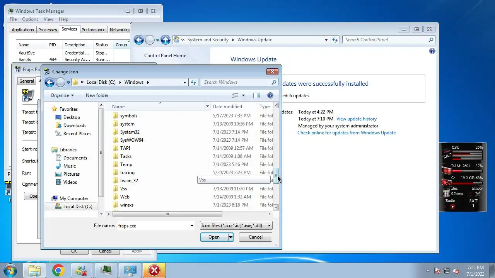Open the File name combo box arrow
The image size is (495, 278).
(191, 226)
